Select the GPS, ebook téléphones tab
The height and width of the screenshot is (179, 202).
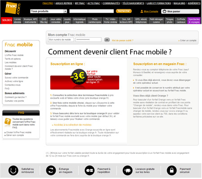[x=141, y=21]
